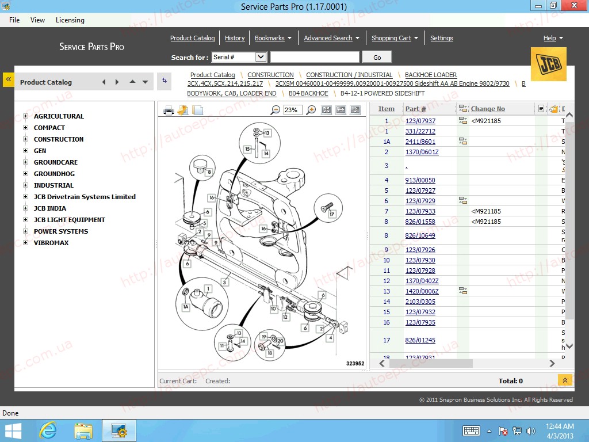Click the supersession icon in the table header
589x442 pixels.
point(463,109)
